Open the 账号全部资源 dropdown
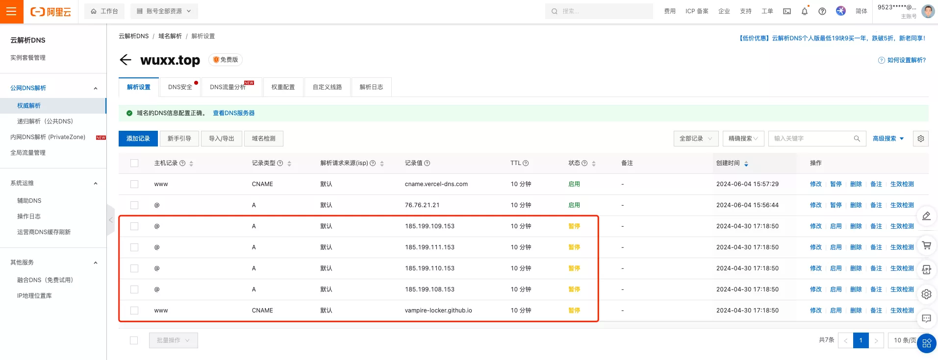This screenshot has width=938, height=360. [x=164, y=11]
